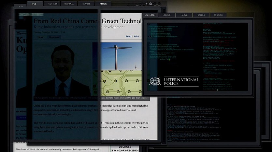Click the green cursor in the terminal's left pane
The height and width of the screenshot is (152, 272).
click(169, 60)
